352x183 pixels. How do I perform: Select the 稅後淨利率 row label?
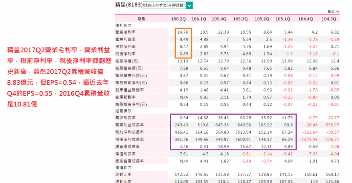click(x=126, y=54)
